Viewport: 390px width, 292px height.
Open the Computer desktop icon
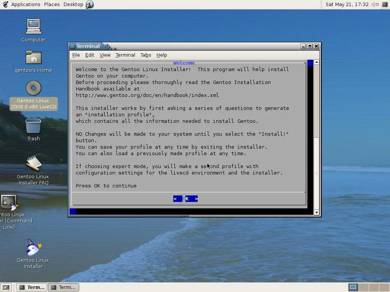(x=34, y=27)
